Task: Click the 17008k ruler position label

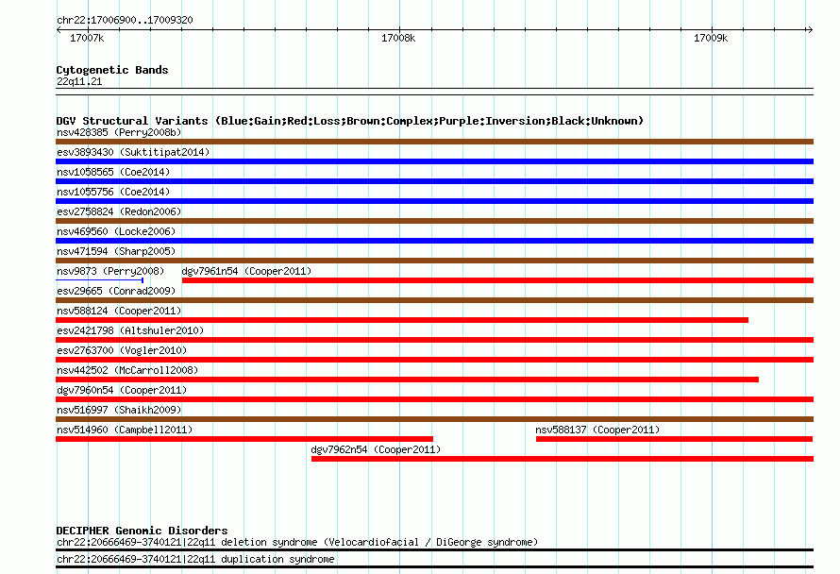Action: 398,38
